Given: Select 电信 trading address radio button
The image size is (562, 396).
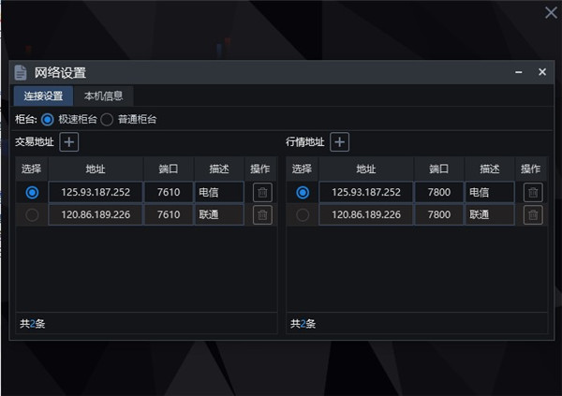Looking at the screenshot, I should point(32,193).
